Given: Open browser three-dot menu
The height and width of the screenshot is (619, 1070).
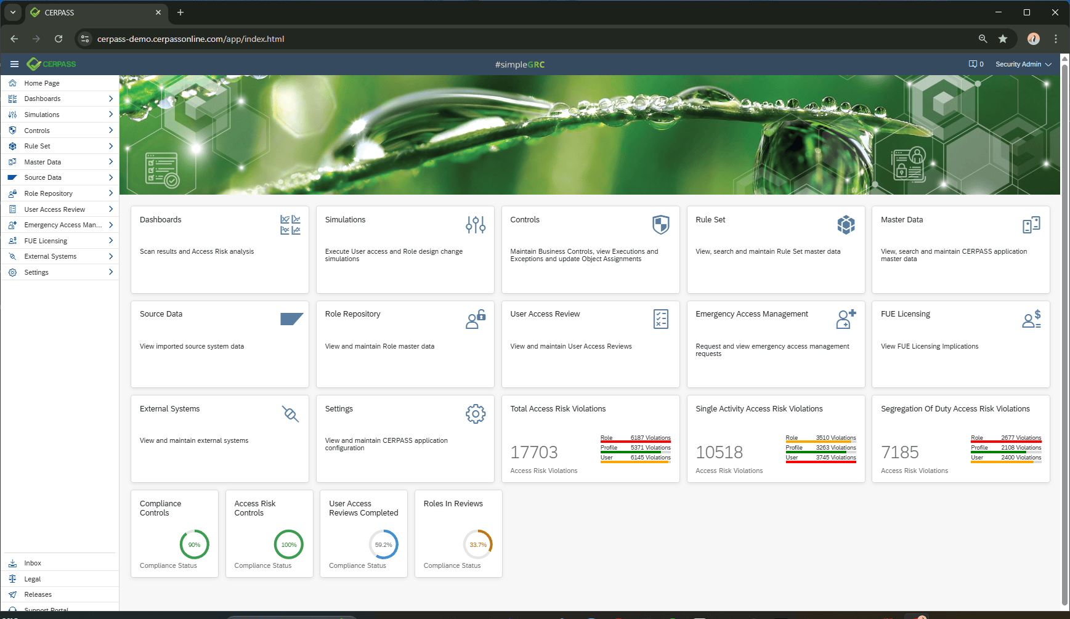Looking at the screenshot, I should click(x=1056, y=39).
